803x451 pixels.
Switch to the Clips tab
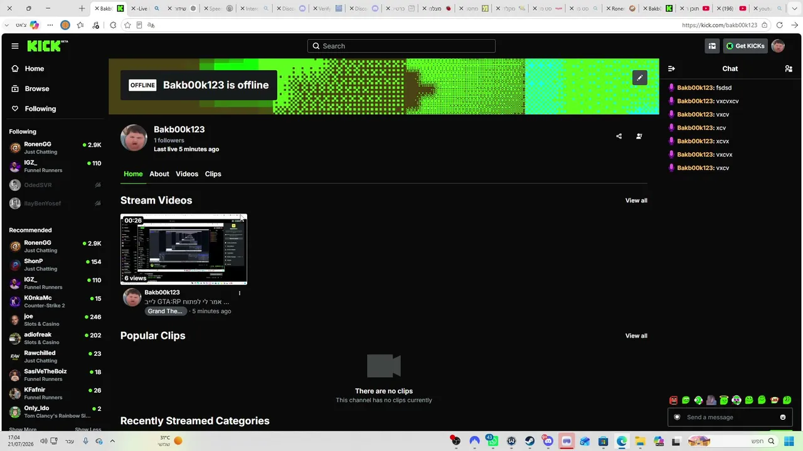(x=213, y=174)
